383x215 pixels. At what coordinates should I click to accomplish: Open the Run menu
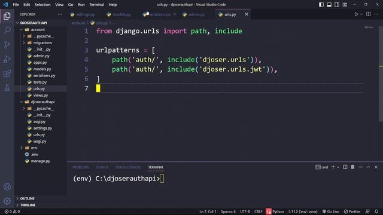click(81, 5)
